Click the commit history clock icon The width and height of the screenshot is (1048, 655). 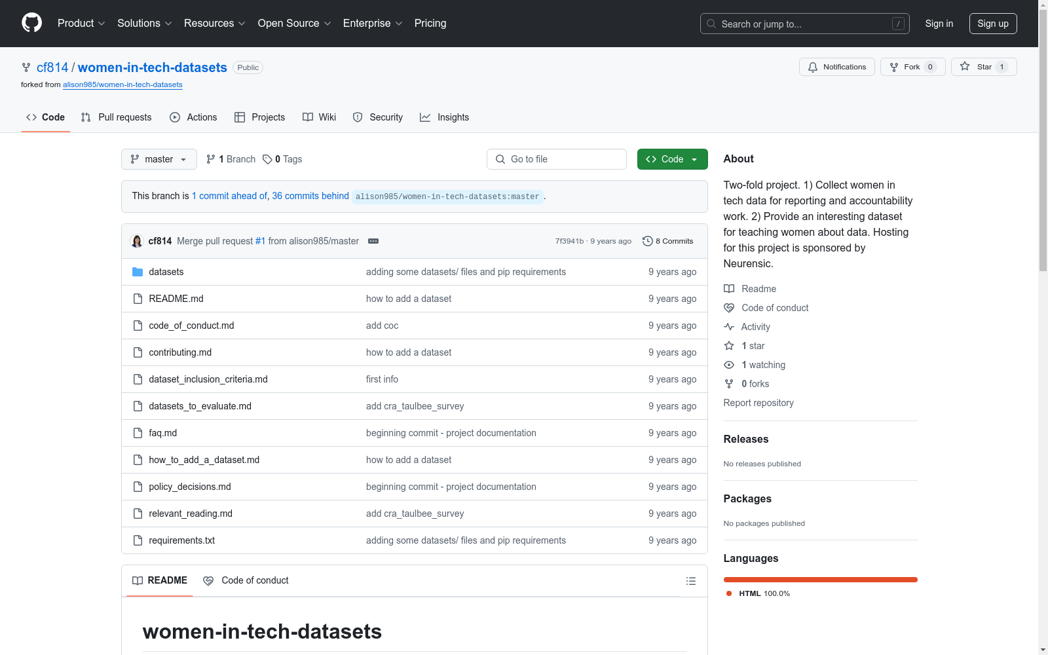pos(648,241)
